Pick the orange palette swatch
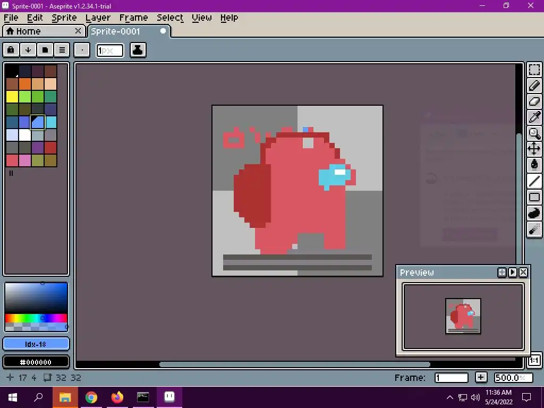The width and height of the screenshot is (544, 408). [x=25, y=84]
